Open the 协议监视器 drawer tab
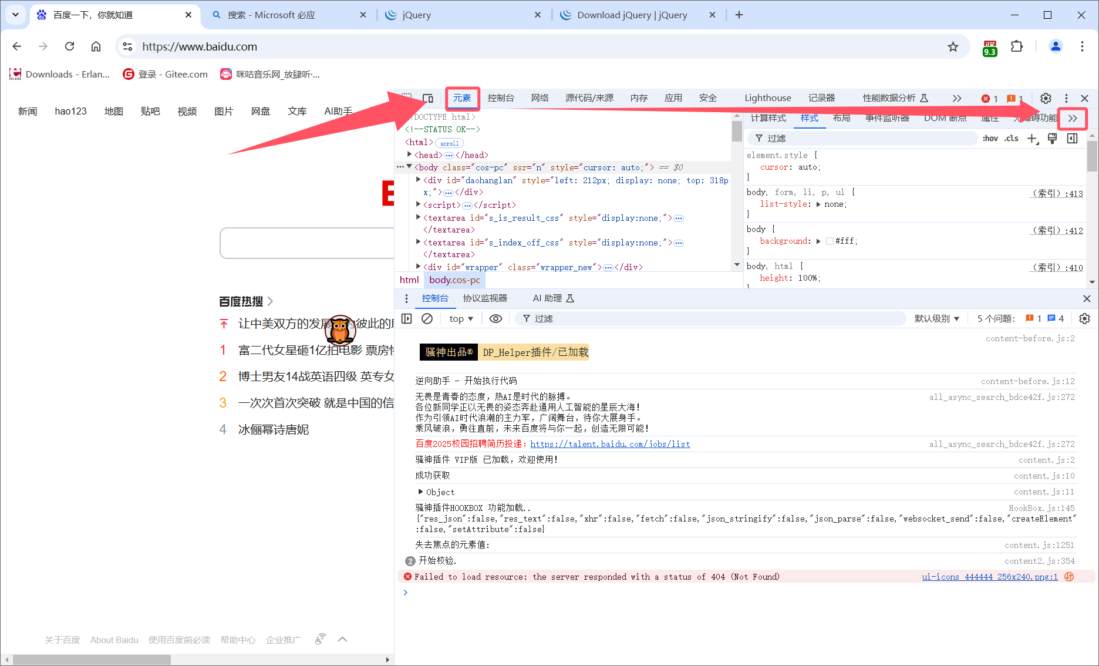This screenshot has width=1099, height=666. click(x=485, y=298)
